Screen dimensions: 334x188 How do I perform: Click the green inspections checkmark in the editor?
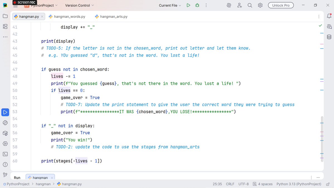(x=320, y=26)
